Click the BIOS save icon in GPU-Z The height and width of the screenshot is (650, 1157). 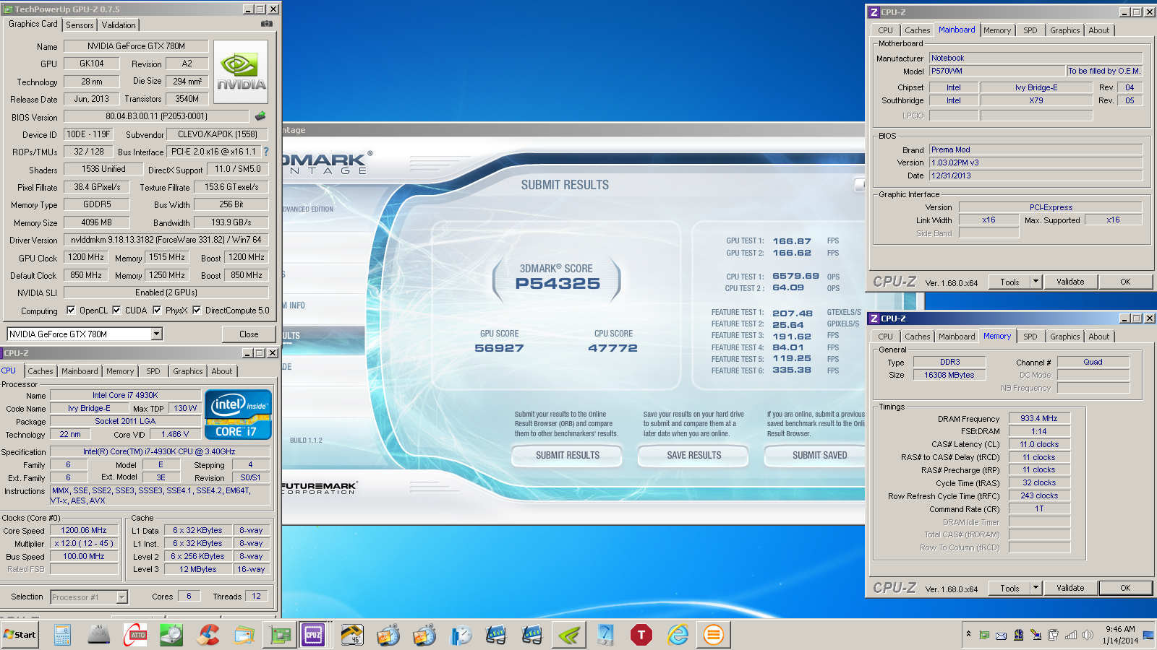pos(260,116)
